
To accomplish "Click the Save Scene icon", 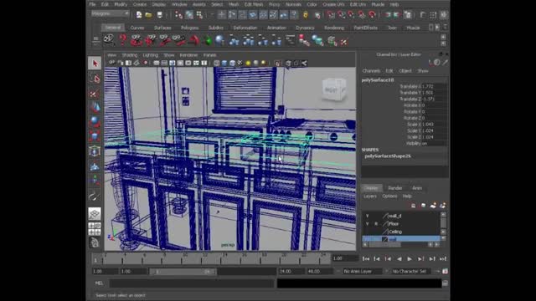I will click(x=159, y=15).
